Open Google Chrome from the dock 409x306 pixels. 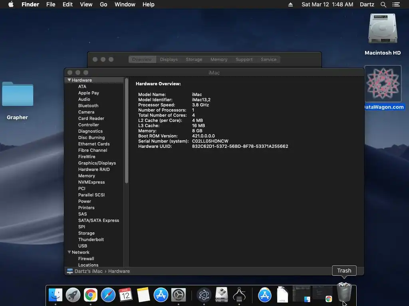click(x=91, y=295)
